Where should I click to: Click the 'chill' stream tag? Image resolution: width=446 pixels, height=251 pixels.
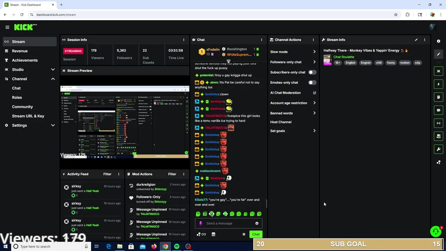click(379, 63)
